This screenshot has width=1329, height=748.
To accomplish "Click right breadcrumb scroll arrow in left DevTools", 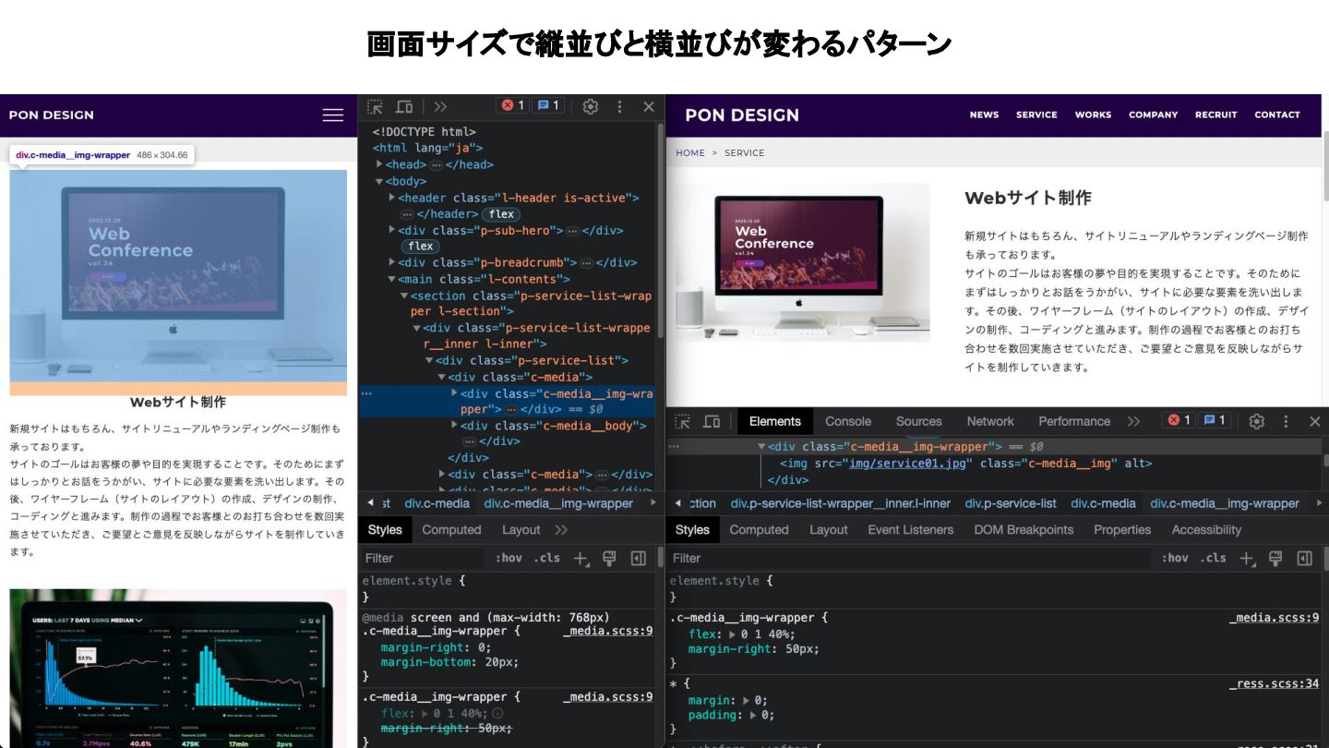I will click(653, 503).
